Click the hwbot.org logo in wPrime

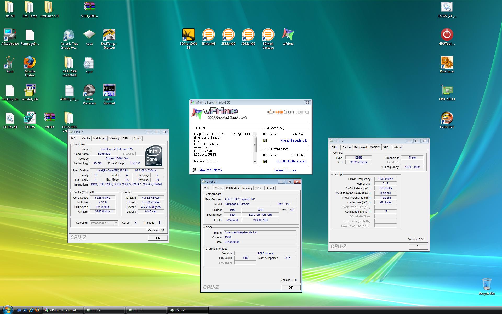tap(288, 112)
